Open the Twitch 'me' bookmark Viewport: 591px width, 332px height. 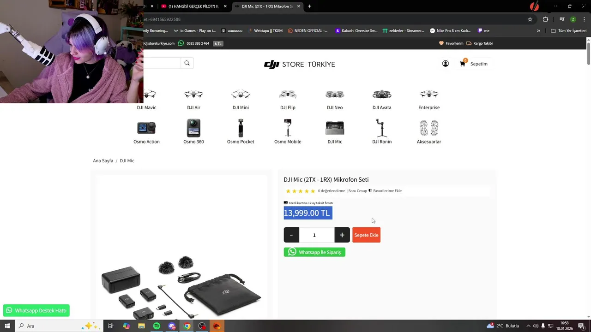coord(483,31)
